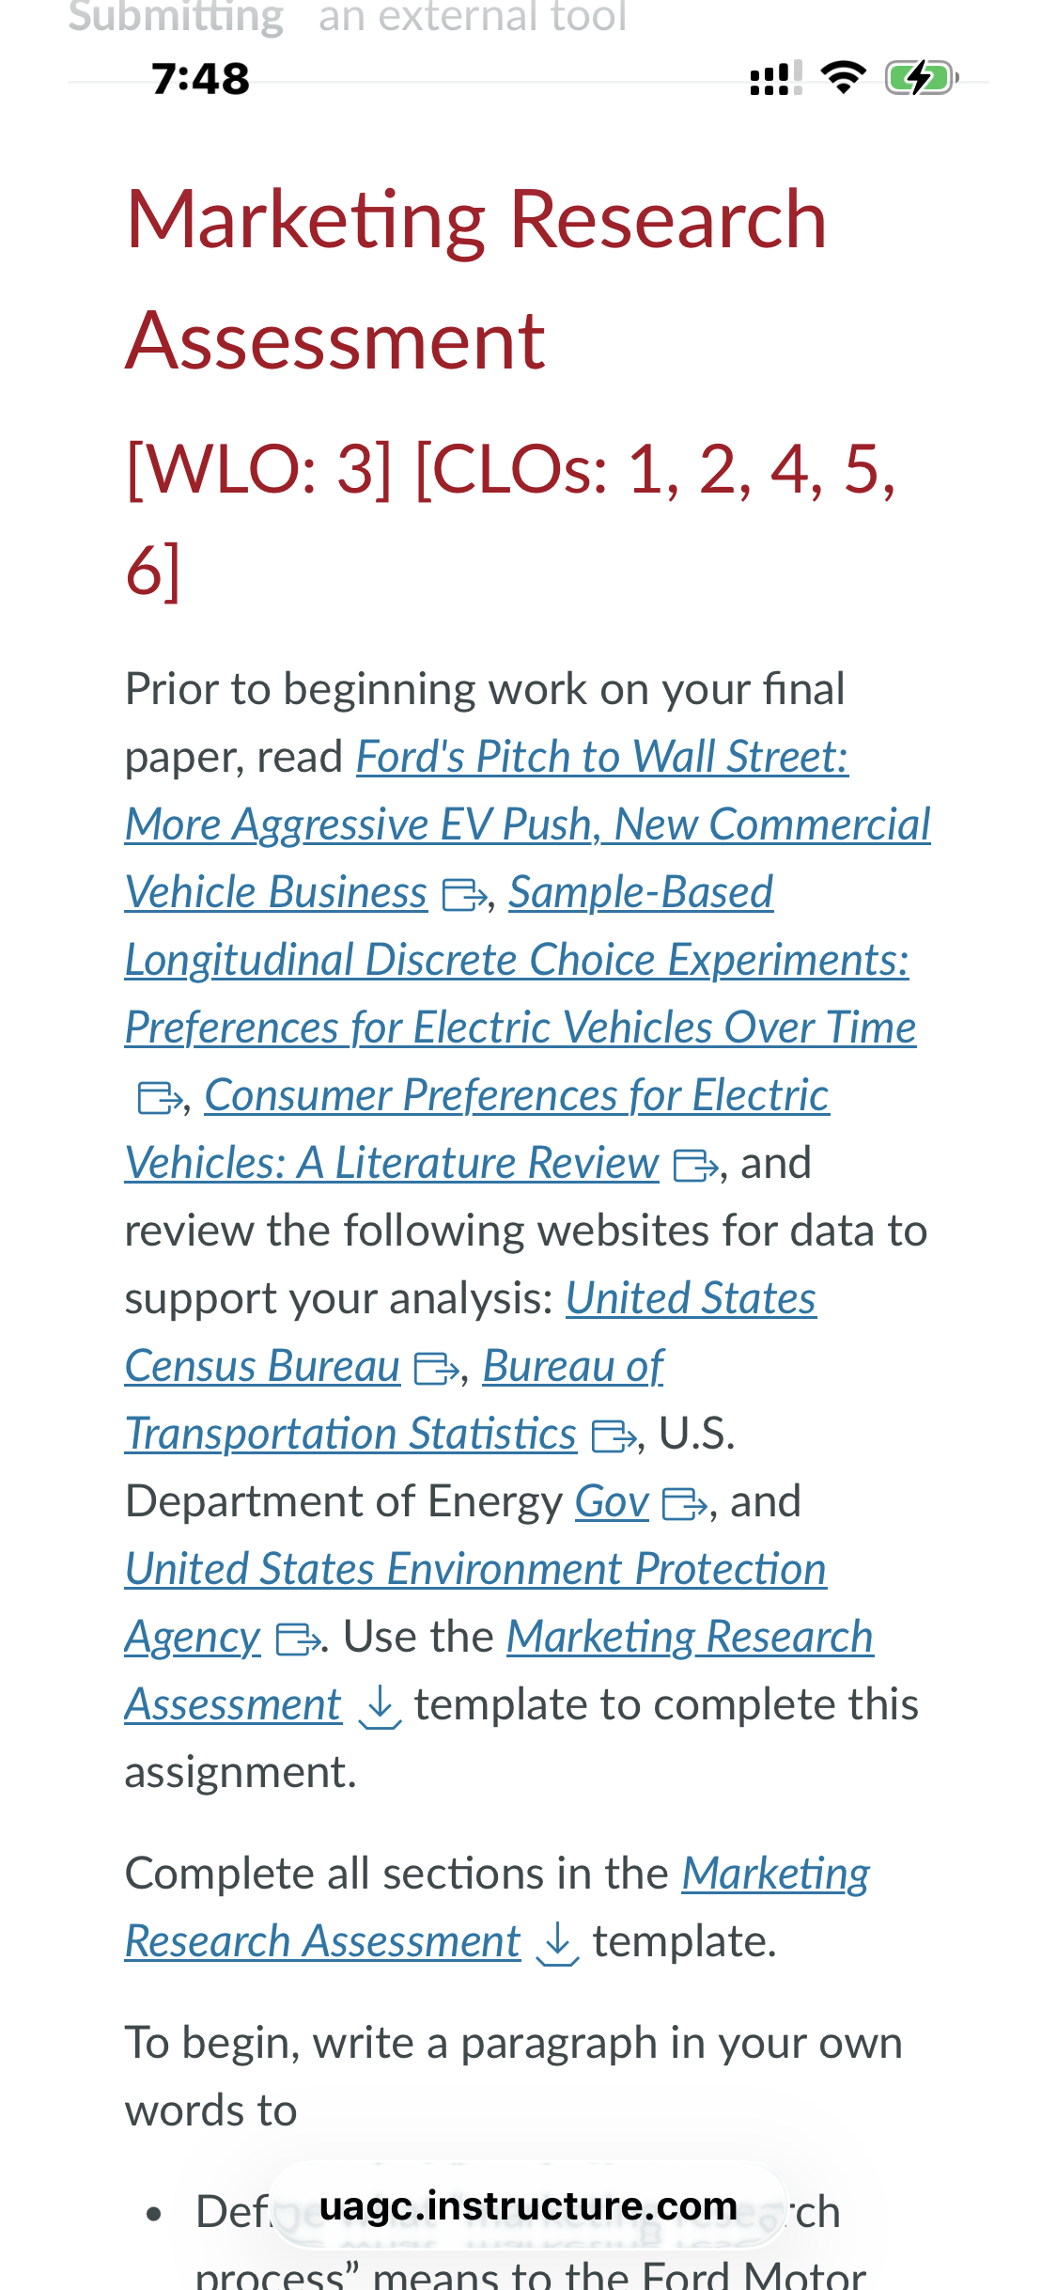Tap the uagc.instructure.com address bar
Screen dimensions: 1057x2290
pos(528,2205)
